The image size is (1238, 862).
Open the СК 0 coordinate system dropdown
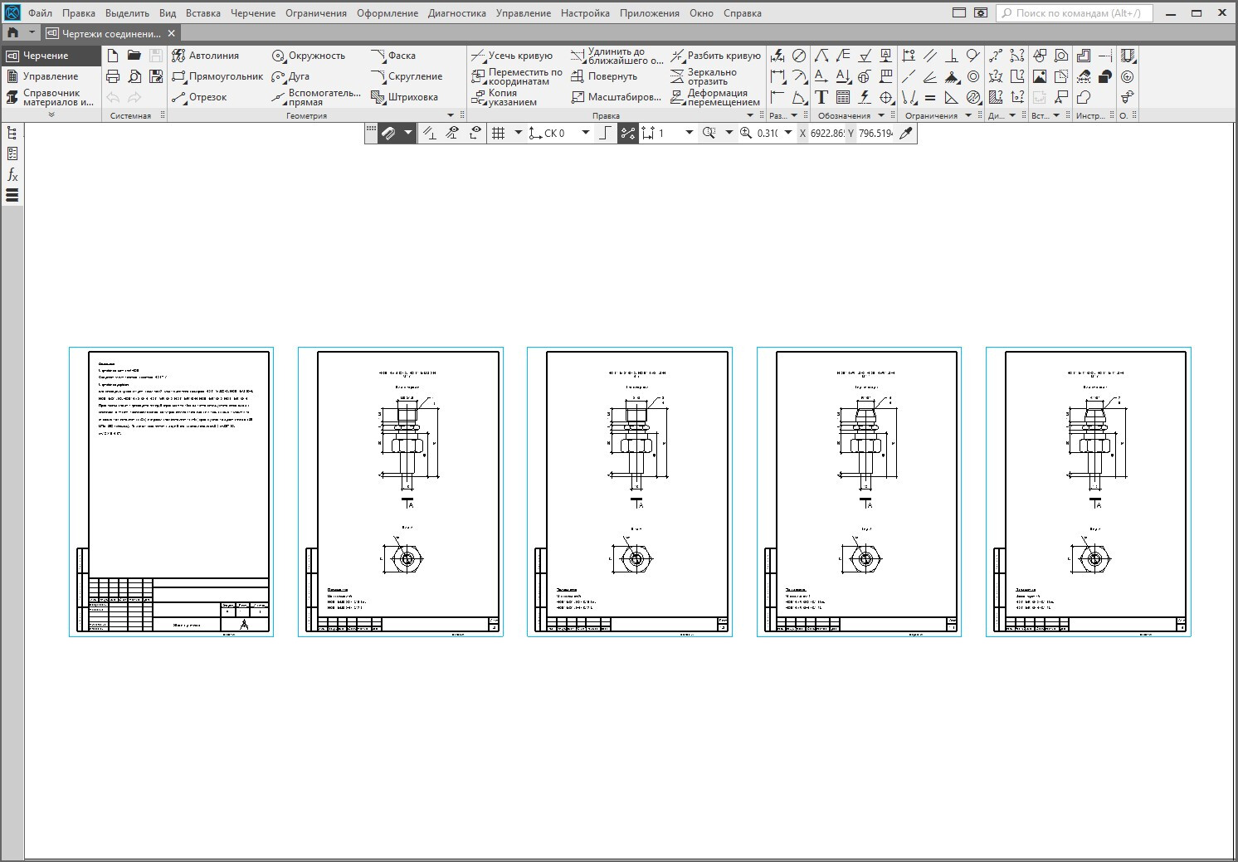point(586,133)
